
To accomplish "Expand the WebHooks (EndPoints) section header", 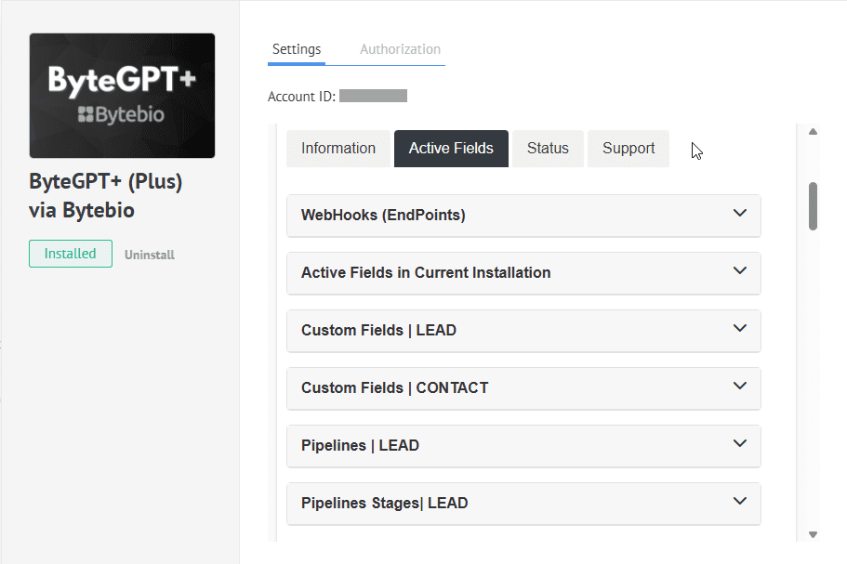I will [x=383, y=216].
